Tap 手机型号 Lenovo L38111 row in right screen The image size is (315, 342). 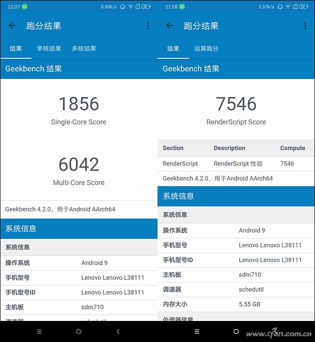click(x=236, y=245)
